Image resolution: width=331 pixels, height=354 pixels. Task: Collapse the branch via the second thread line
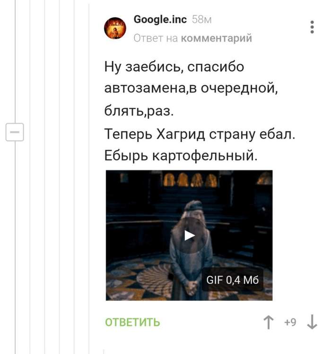(x=30, y=177)
